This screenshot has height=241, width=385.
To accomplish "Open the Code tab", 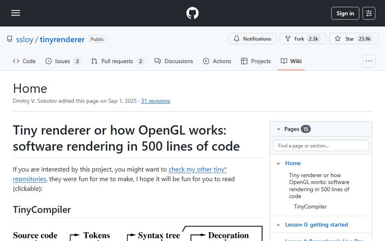I will (x=24, y=61).
